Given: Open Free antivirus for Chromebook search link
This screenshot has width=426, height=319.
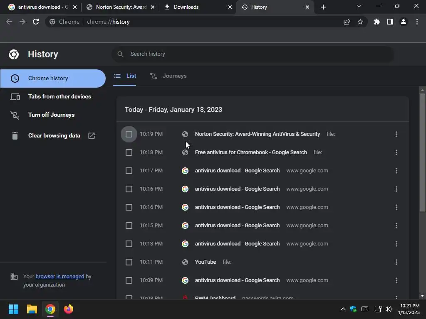Looking at the screenshot, I should coord(251,152).
